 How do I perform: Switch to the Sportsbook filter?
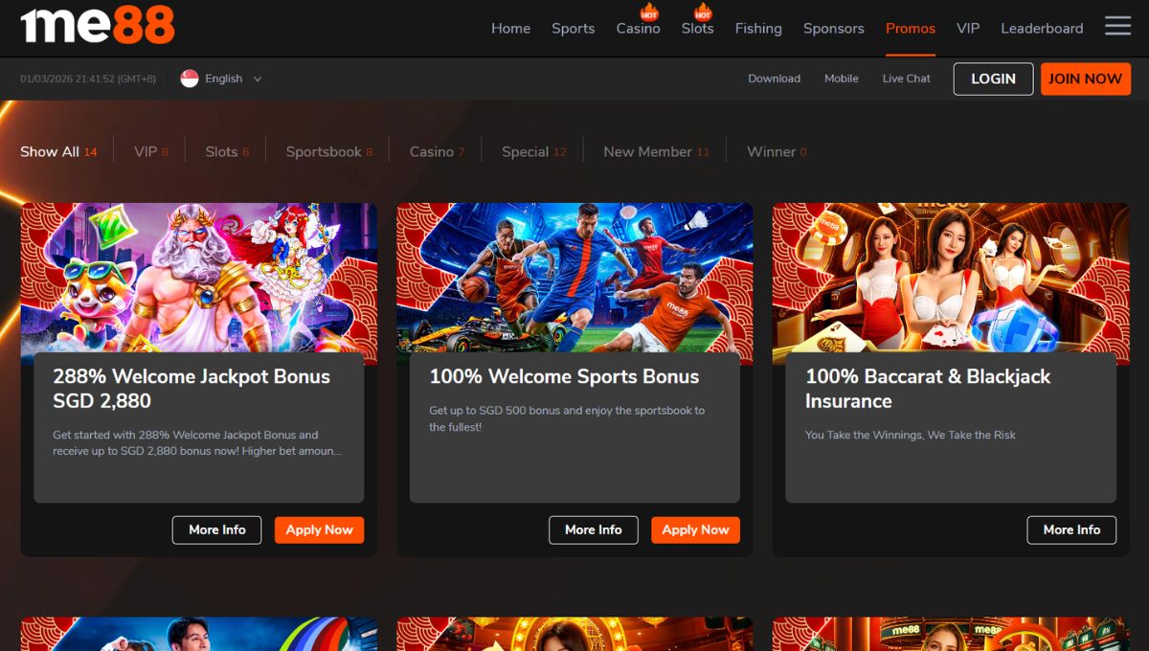[323, 150]
